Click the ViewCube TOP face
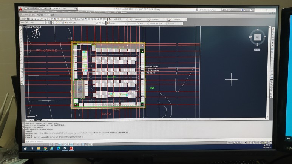 click(x=257, y=37)
